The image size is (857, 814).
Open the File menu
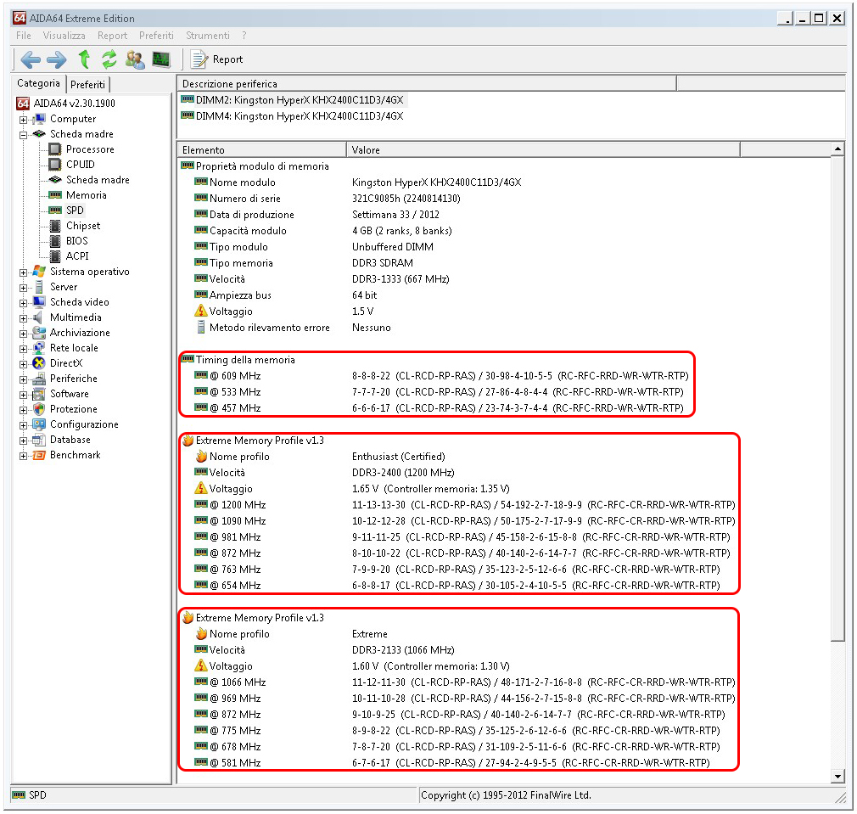[24, 36]
